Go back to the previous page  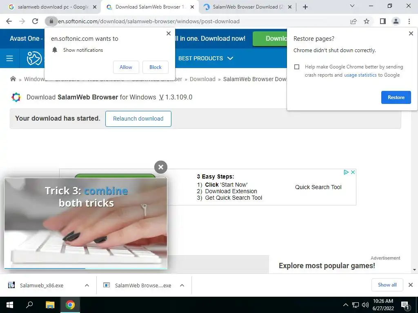(9, 21)
